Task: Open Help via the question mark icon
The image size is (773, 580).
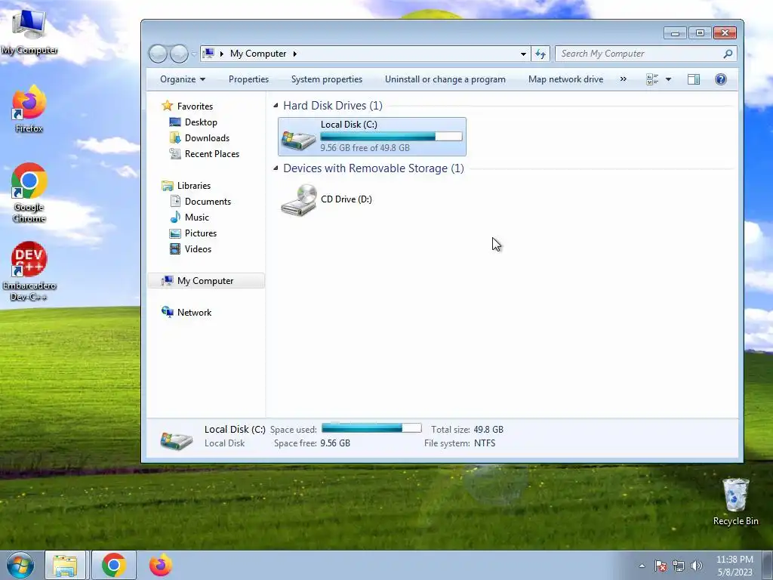Action: [x=721, y=79]
